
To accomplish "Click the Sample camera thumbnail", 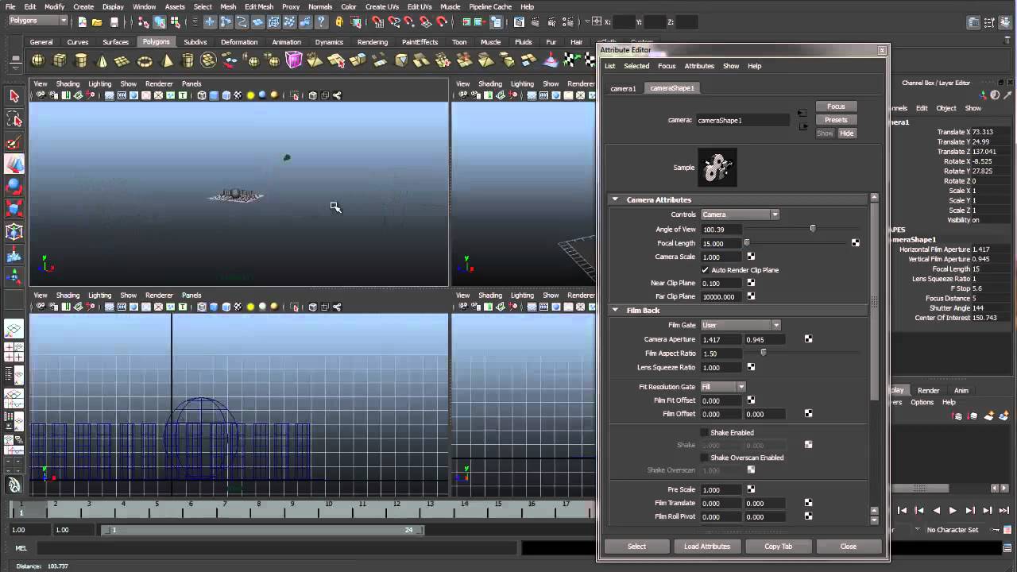I will coord(717,168).
